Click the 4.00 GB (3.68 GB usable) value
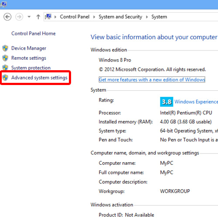 186,122
